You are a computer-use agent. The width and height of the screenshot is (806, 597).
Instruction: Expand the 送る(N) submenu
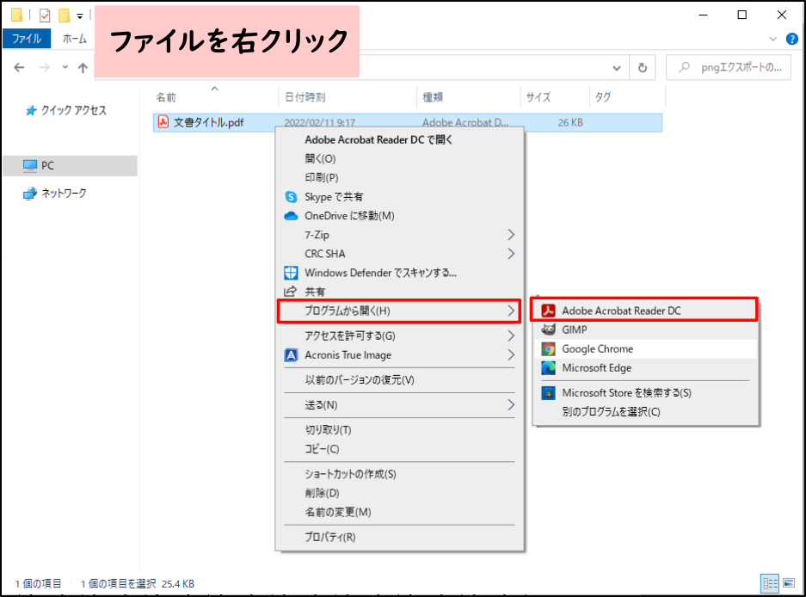pyautogui.click(x=511, y=405)
